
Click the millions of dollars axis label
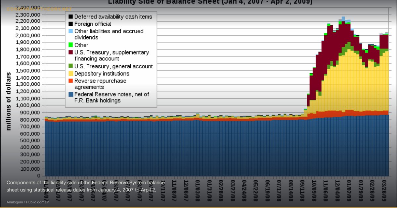(8, 102)
